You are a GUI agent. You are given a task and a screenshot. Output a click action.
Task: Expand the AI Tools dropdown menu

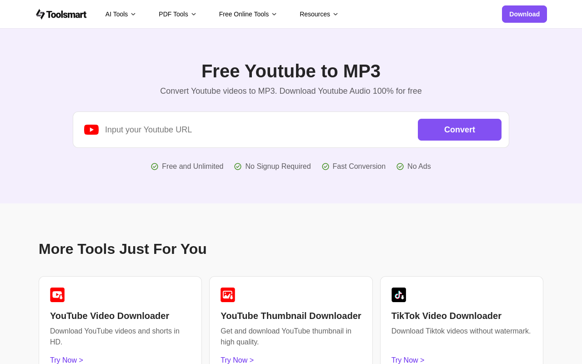(x=120, y=14)
